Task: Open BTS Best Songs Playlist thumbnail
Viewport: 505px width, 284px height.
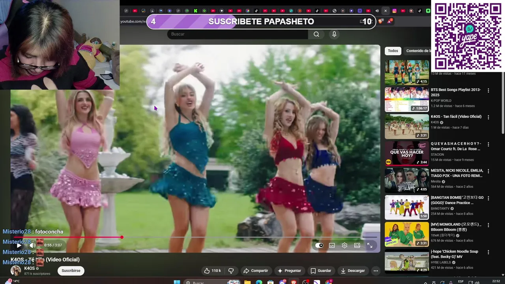Action: (407, 99)
